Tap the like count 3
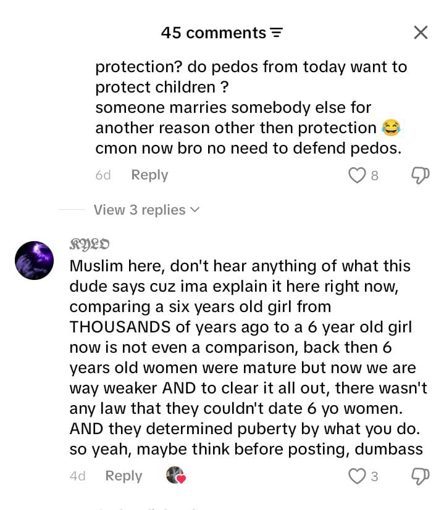Screen dimensions: 444x510 pos(375,477)
